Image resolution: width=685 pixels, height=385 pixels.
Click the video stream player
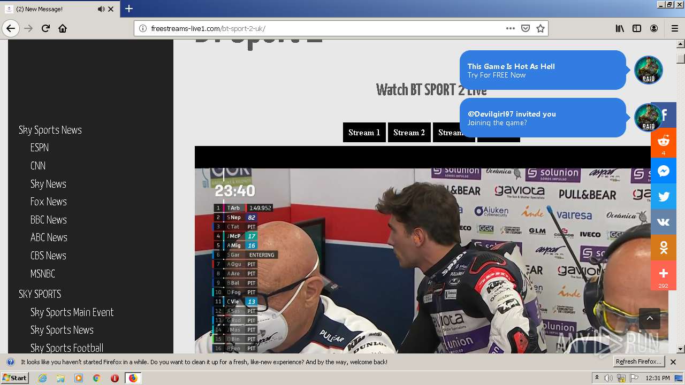coord(431,250)
